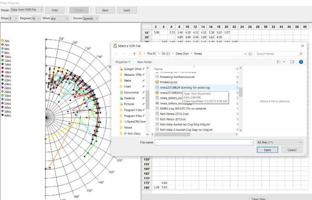Click New folder in the file dialog
The height and width of the screenshot is (200, 312).
pyautogui.click(x=145, y=62)
